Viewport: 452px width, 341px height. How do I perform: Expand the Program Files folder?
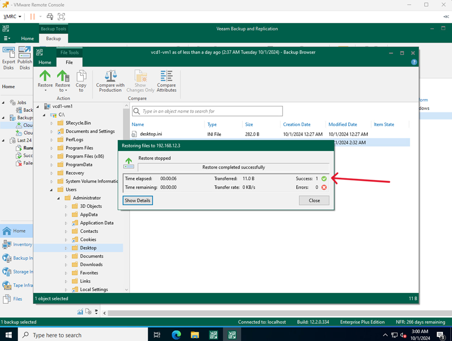(52, 148)
